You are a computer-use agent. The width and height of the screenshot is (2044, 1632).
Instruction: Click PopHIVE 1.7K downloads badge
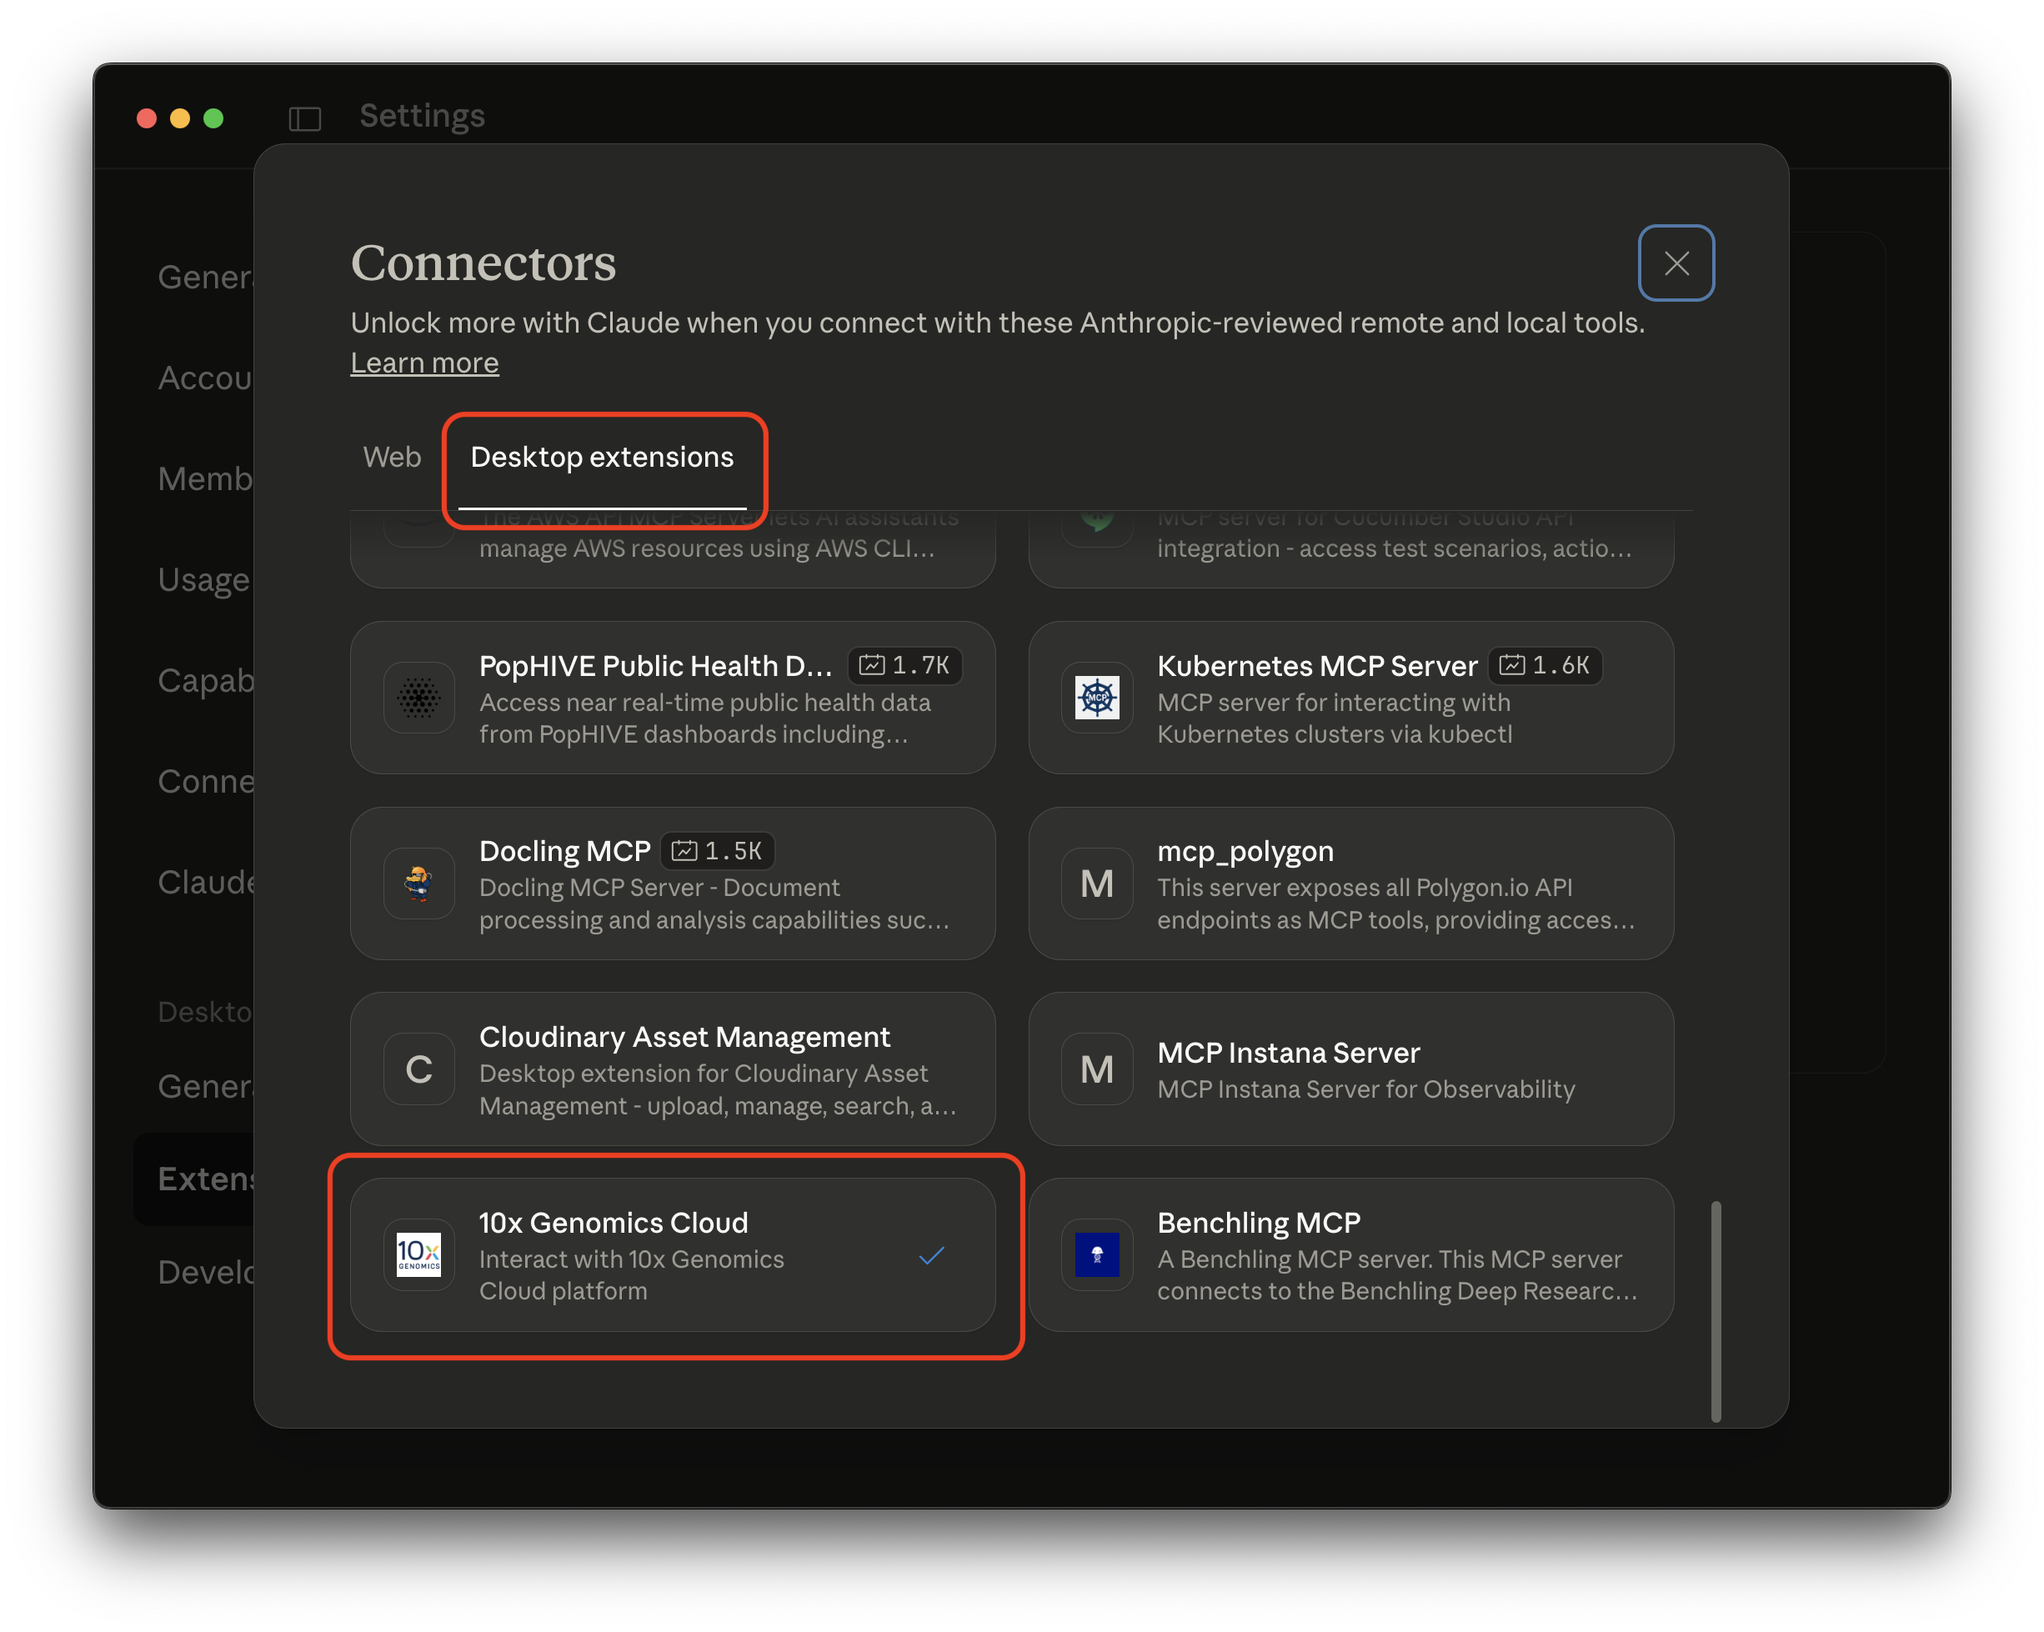click(x=904, y=665)
